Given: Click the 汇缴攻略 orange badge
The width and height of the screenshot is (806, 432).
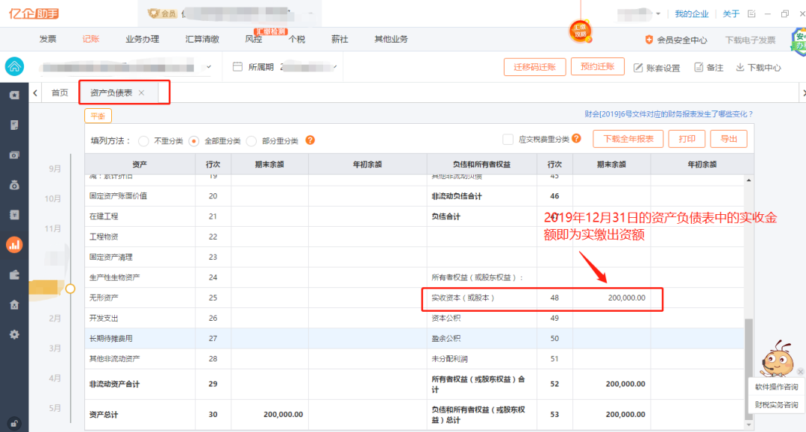Looking at the screenshot, I should [581, 31].
